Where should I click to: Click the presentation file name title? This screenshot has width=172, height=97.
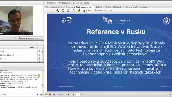pos(67,3)
